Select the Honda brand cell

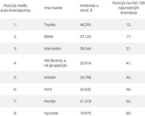pos(50,101)
